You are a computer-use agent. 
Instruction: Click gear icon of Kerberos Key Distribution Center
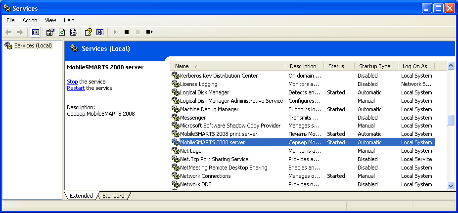(x=175, y=76)
